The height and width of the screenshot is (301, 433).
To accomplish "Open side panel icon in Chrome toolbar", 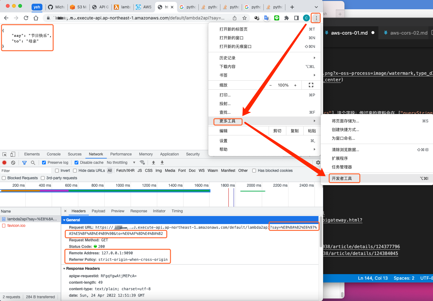I will point(297,18).
